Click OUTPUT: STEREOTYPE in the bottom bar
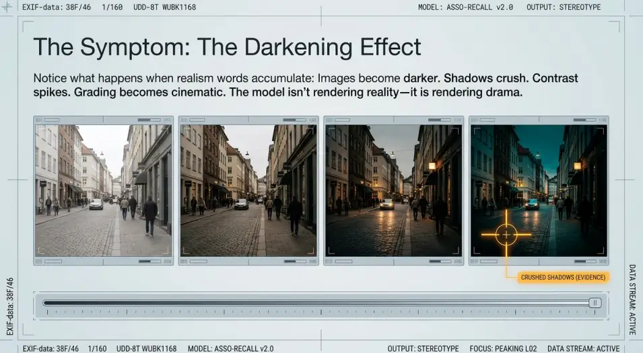Image resolution: width=643 pixels, height=353 pixels. point(424,348)
